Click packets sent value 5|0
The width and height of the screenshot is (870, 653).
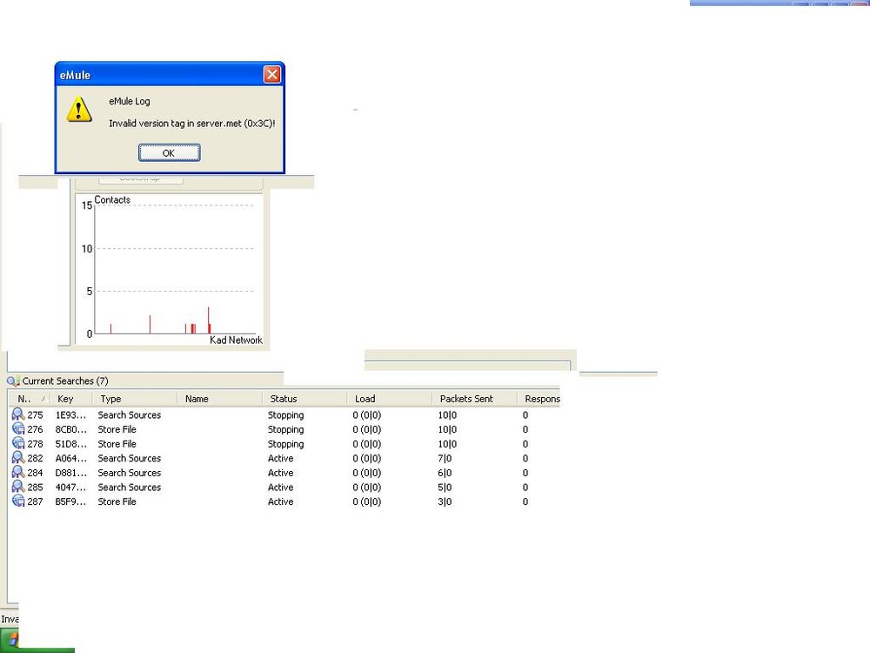[445, 487]
